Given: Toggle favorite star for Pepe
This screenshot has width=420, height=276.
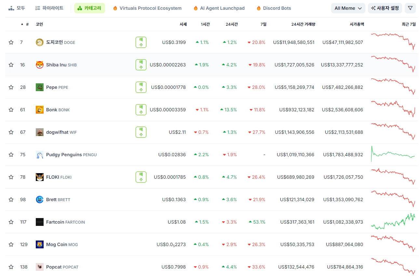Looking at the screenshot, I should [x=11, y=87].
